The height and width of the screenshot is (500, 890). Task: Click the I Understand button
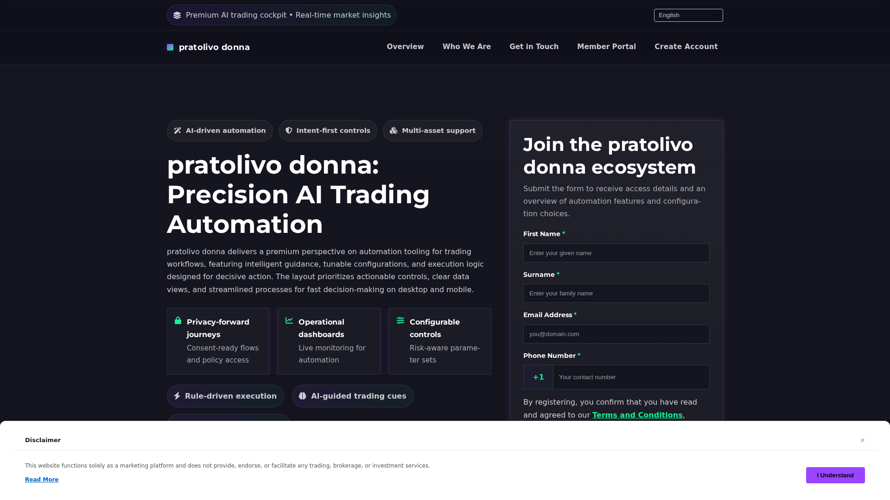(835, 475)
